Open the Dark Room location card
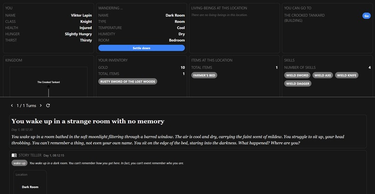 coord(30,182)
